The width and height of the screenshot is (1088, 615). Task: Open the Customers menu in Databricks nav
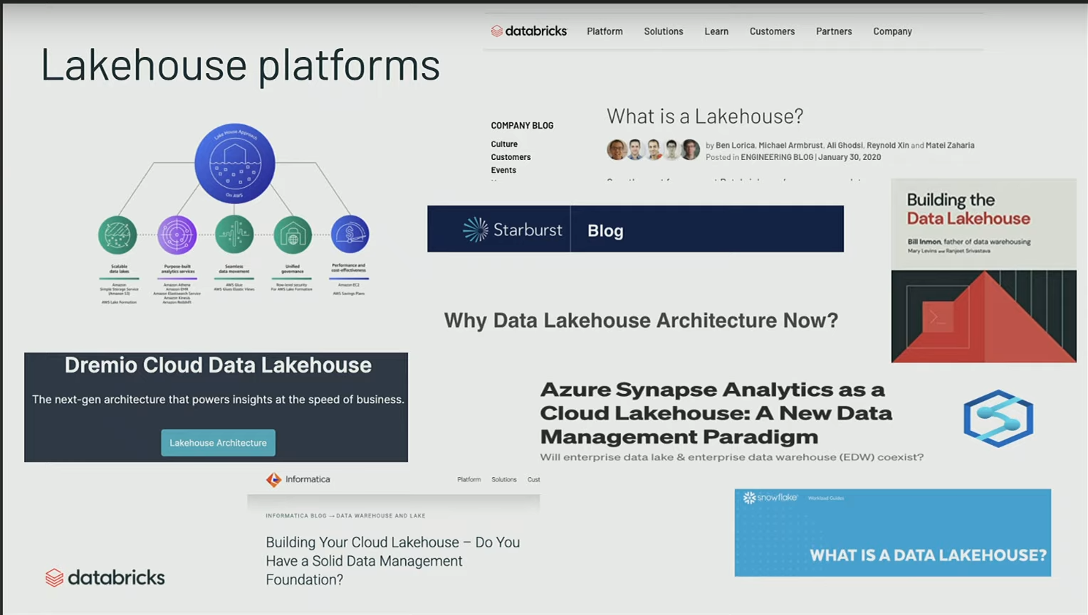[772, 31]
